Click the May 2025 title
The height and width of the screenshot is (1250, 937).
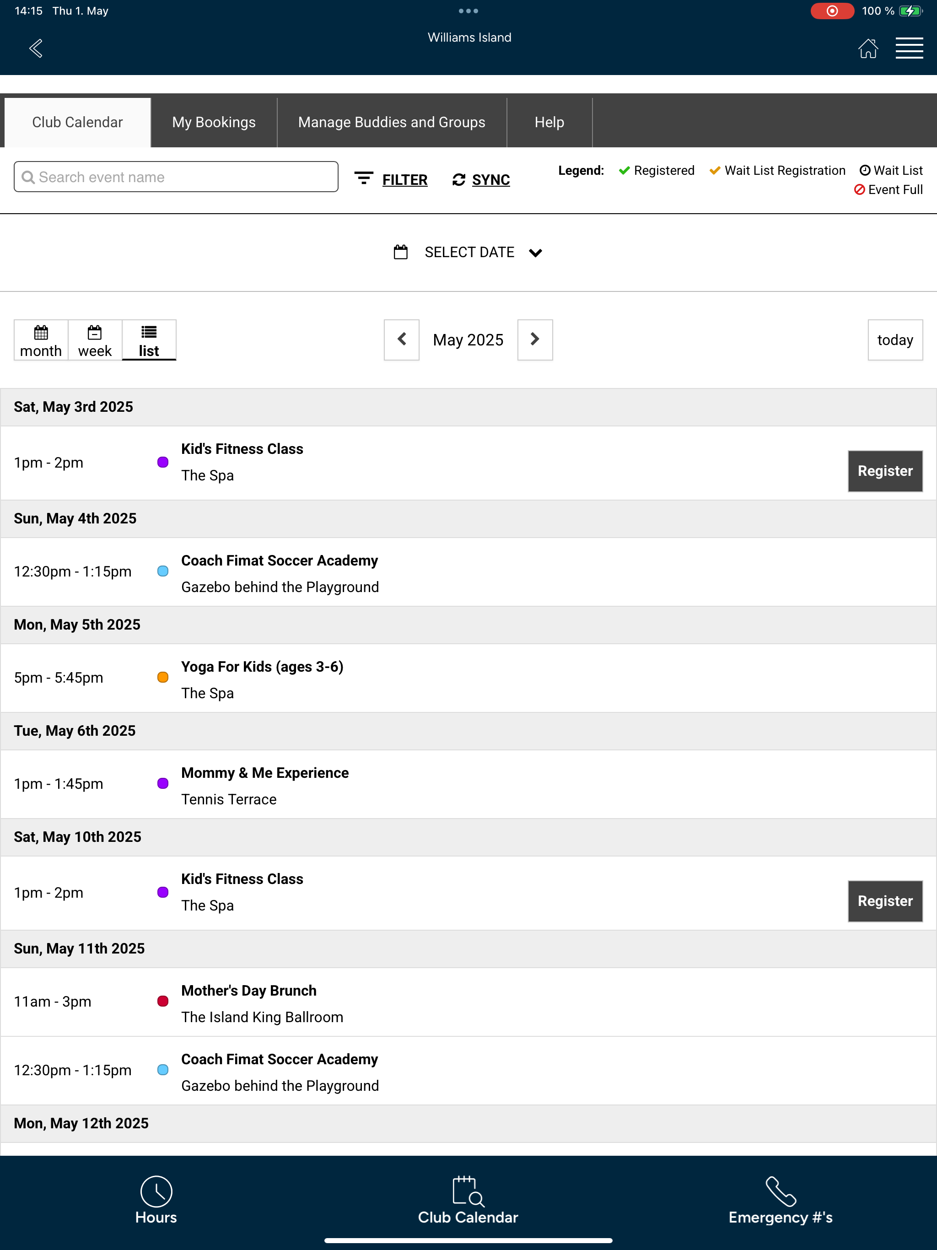(x=468, y=339)
